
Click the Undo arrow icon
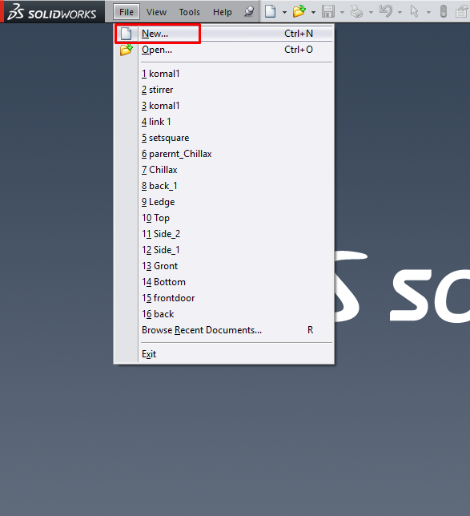click(x=385, y=11)
